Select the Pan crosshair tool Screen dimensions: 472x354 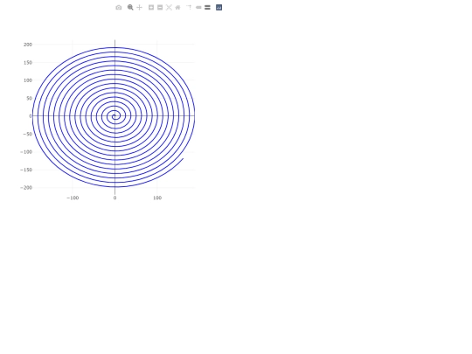click(139, 8)
